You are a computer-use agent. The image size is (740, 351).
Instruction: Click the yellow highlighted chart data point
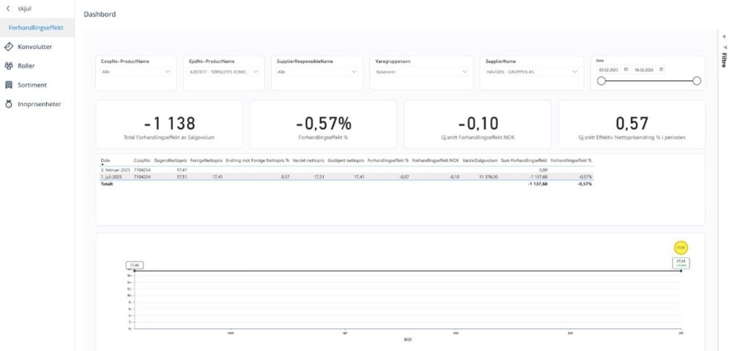681,248
